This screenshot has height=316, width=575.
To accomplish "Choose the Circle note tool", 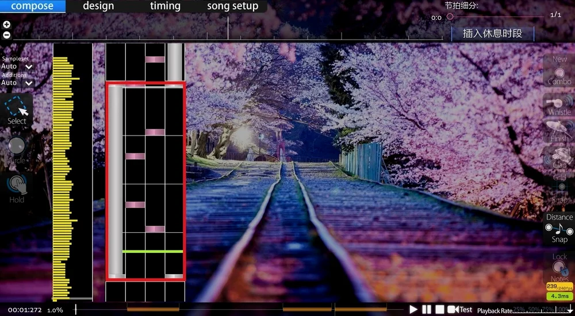I will point(17,151).
